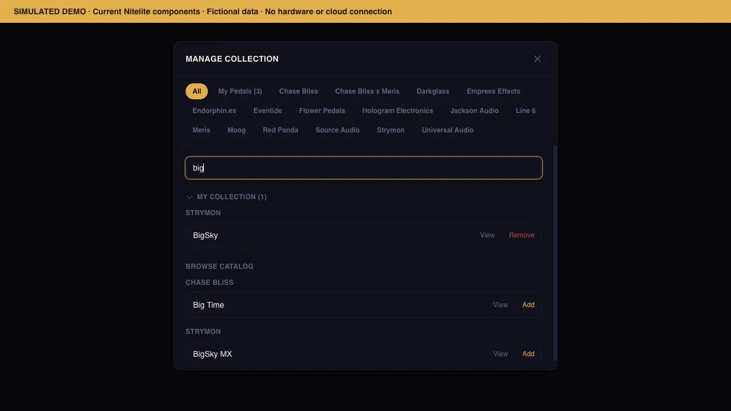Image resolution: width=731 pixels, height=411 pixels.
Task: Collapse the My Collection (1) section
Action: point(227,197)
